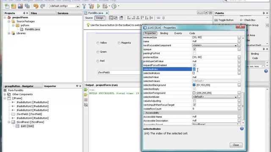Toggle vertical resizability icon in the design toolbar
The height and width of the screenshot is (152, 271).
click(x=163, y=18)
